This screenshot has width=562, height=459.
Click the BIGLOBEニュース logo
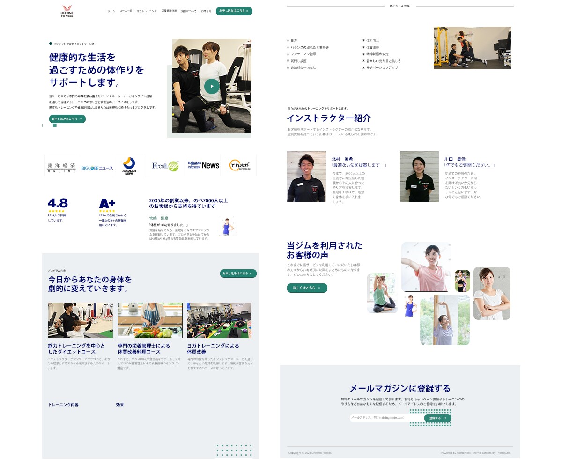coord(97,168)
